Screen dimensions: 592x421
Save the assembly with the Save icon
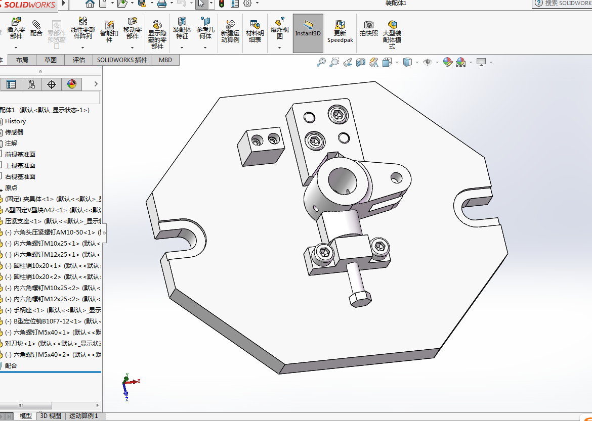click(142, 4)
